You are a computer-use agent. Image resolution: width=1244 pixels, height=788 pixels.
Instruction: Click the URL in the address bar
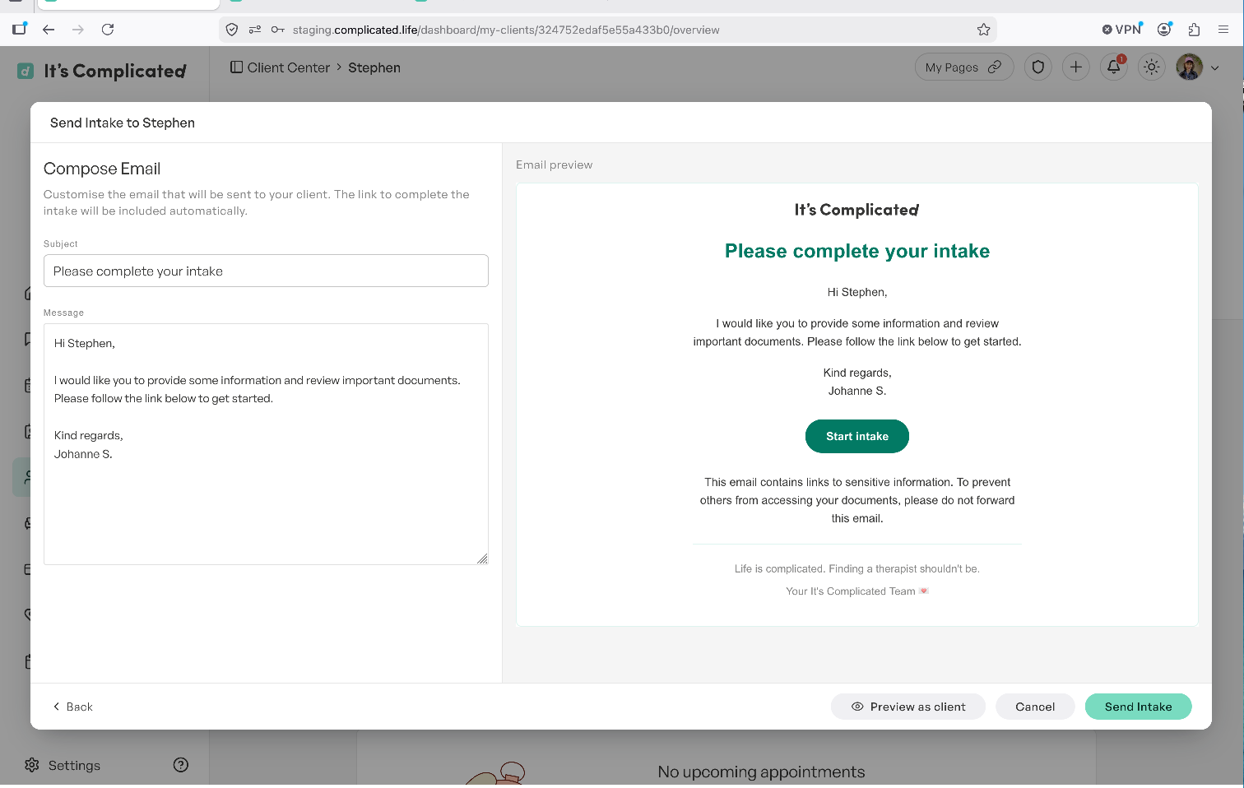pyautogui.click(x=506, y=30)
